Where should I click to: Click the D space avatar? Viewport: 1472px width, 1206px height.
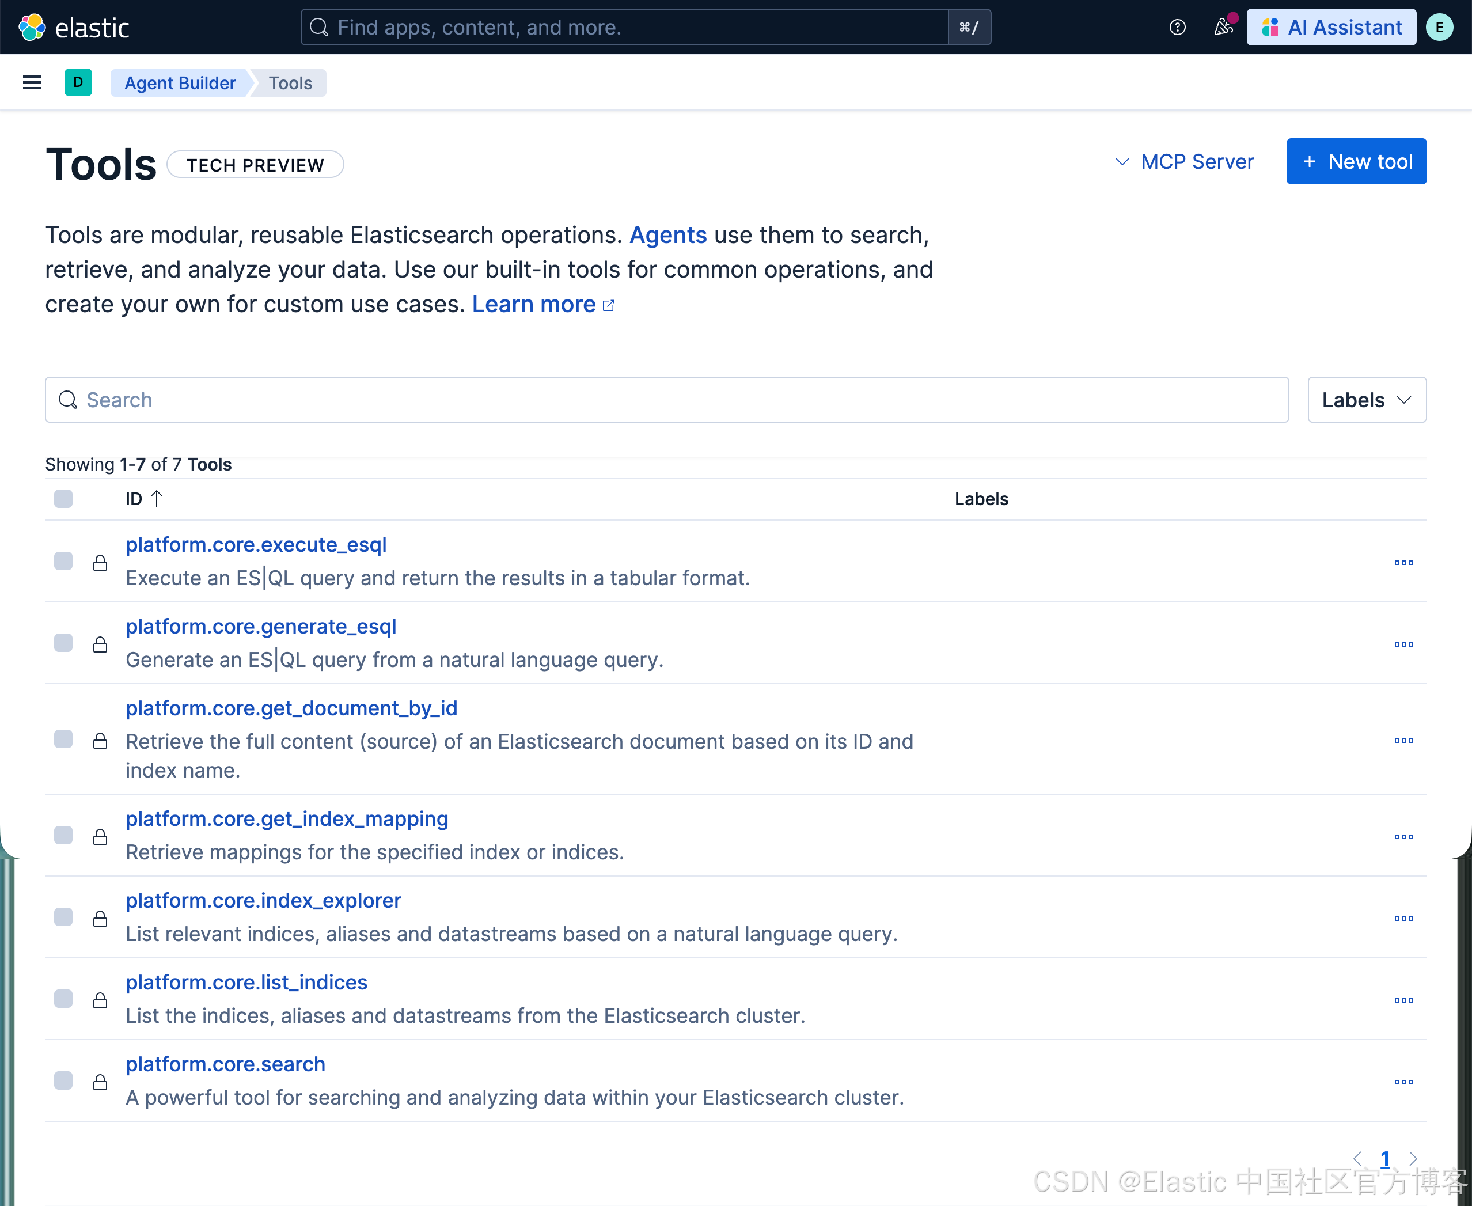tap(78, 83)
